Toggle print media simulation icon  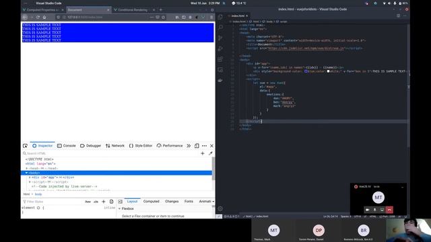(111, 202)
